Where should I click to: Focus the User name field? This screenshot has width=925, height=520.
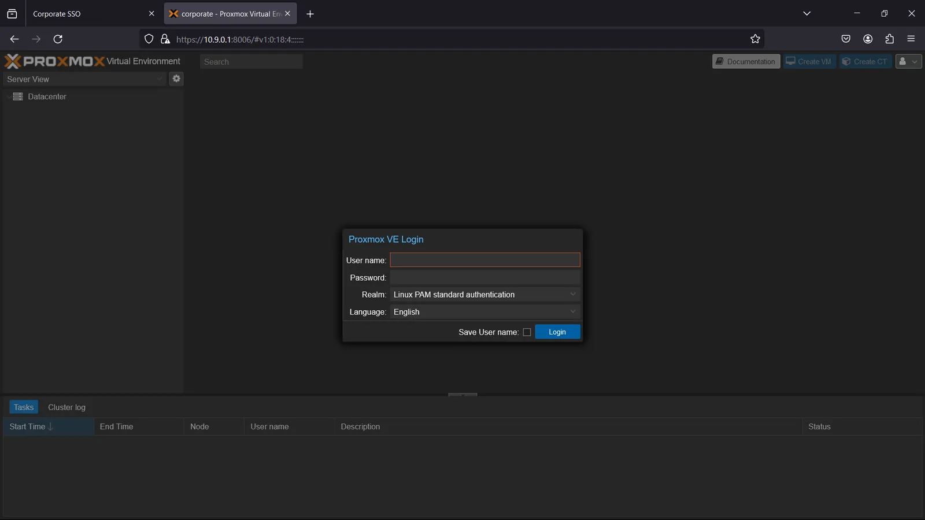(x=485, y=260)
